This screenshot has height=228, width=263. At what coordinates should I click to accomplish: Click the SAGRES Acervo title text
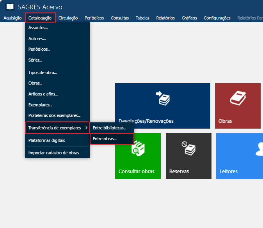click(40, 7)
